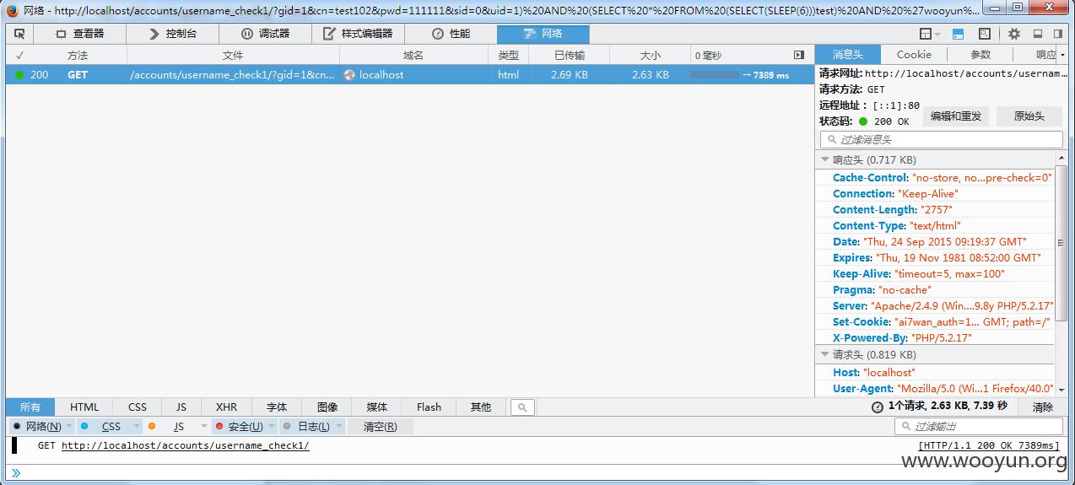Image resolution: width=1075 pixels, height=485 pixels.
Task: Click the 过滤输出 console filter field
Action: pos(977,427)
